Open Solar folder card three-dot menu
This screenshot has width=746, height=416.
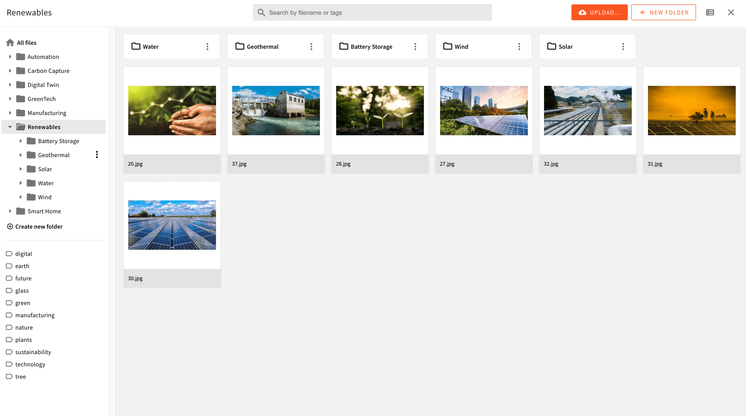tap(623, 47)
